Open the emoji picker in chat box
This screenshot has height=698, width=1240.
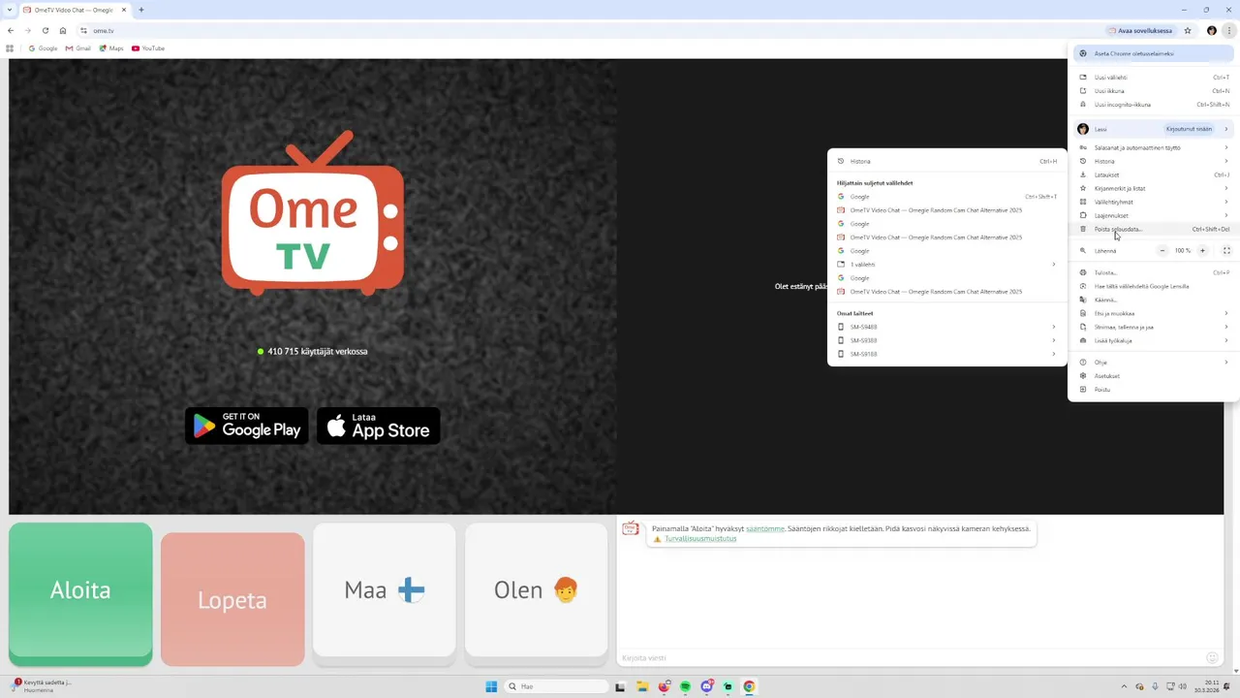(x=1212, y=657)
